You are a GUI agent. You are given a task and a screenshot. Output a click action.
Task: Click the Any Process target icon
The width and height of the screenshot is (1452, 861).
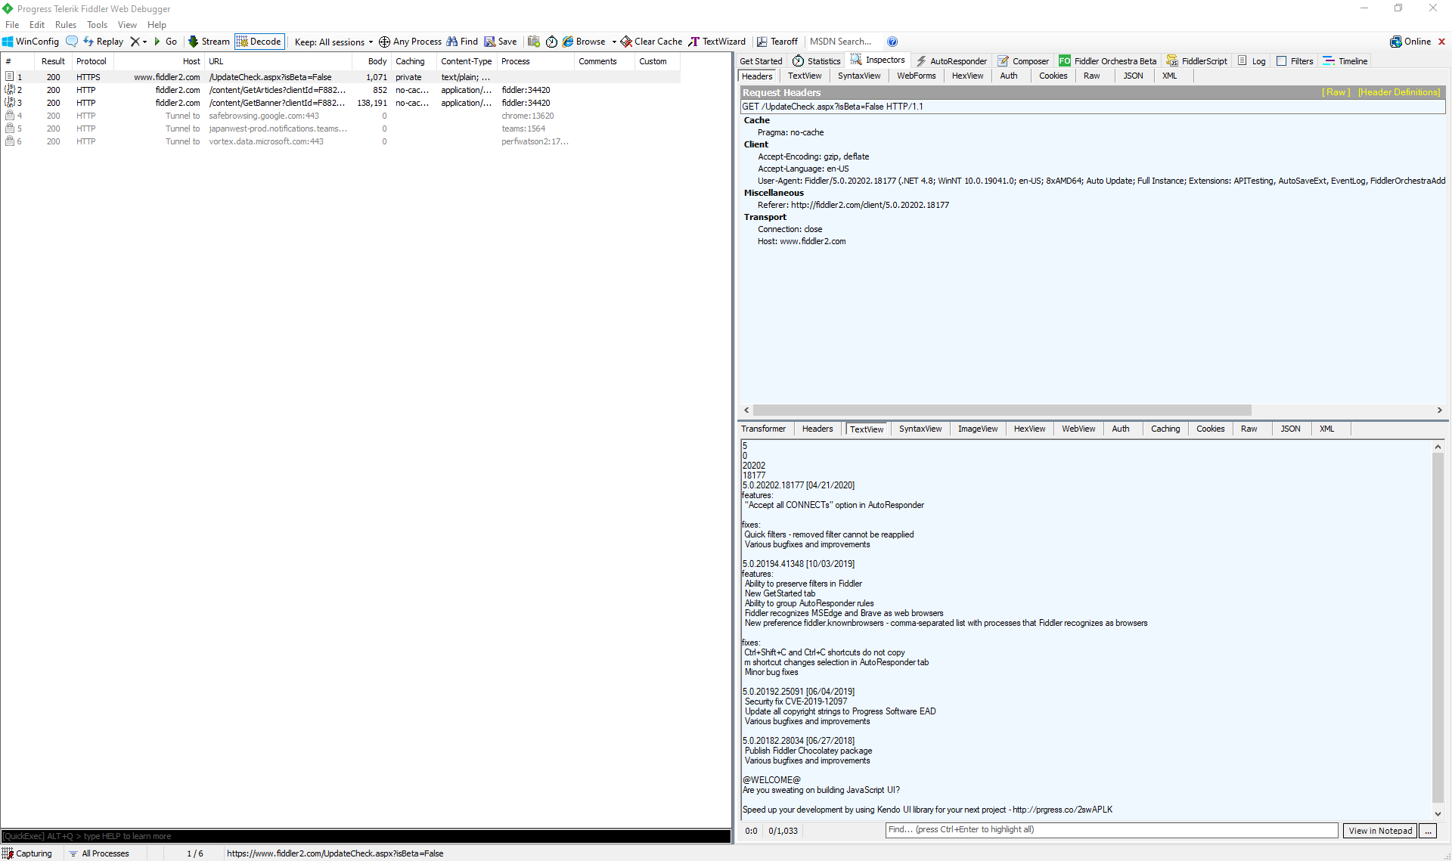point(384,42)
